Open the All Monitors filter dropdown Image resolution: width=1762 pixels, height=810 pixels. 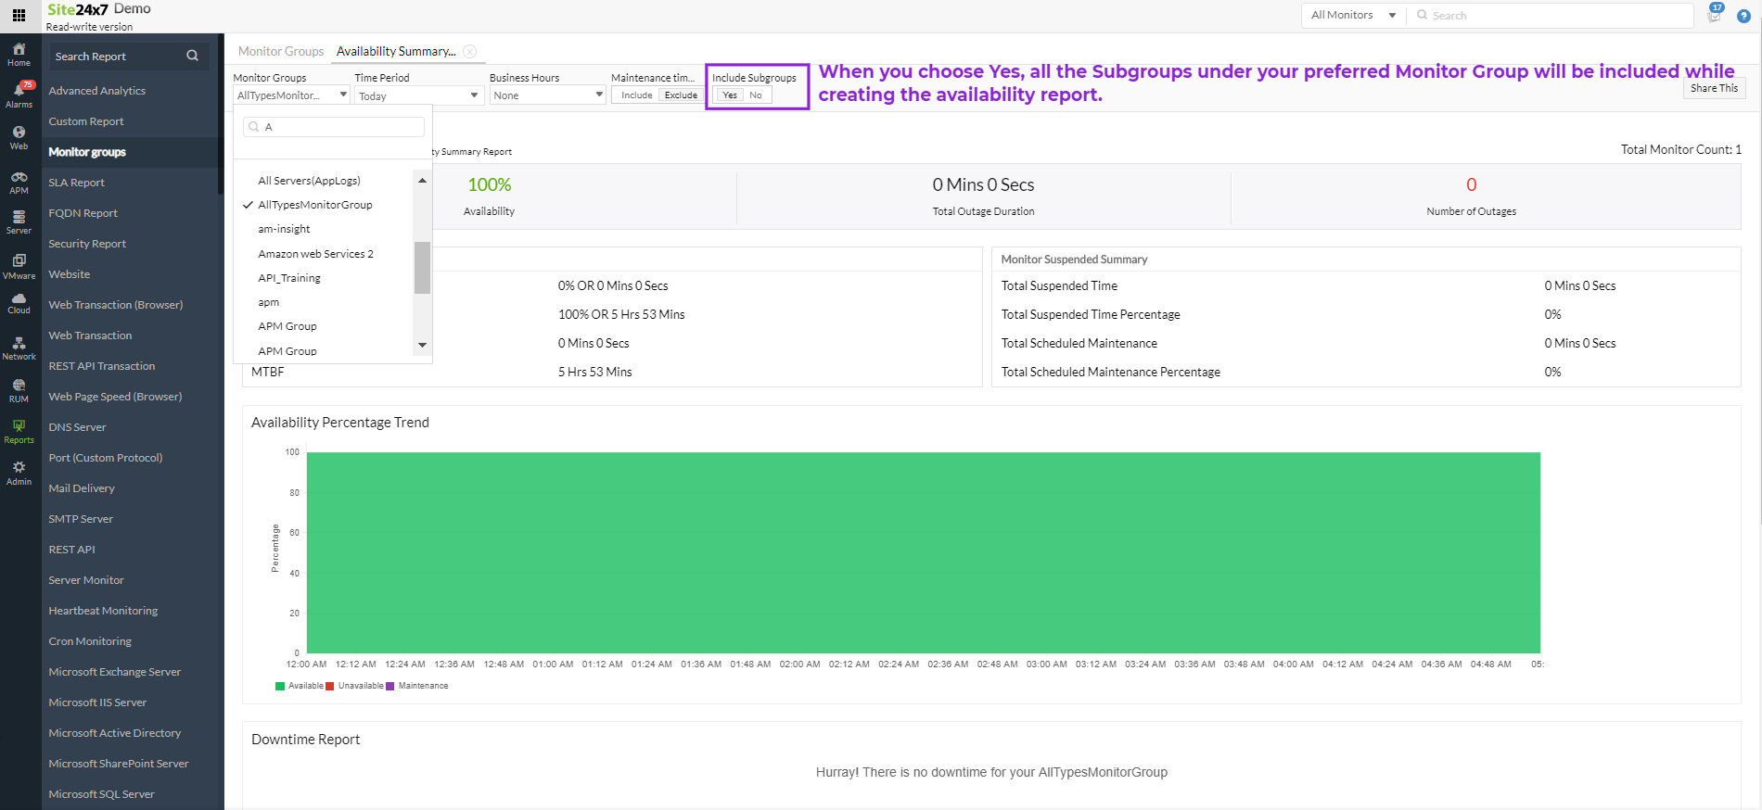(1353, 15)
